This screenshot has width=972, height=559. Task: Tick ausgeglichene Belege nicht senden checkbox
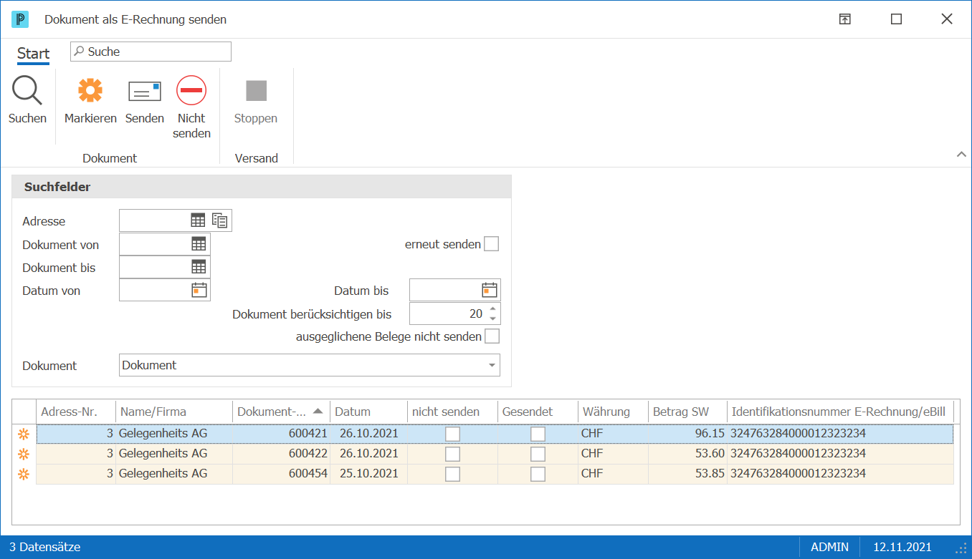[492, 336]
